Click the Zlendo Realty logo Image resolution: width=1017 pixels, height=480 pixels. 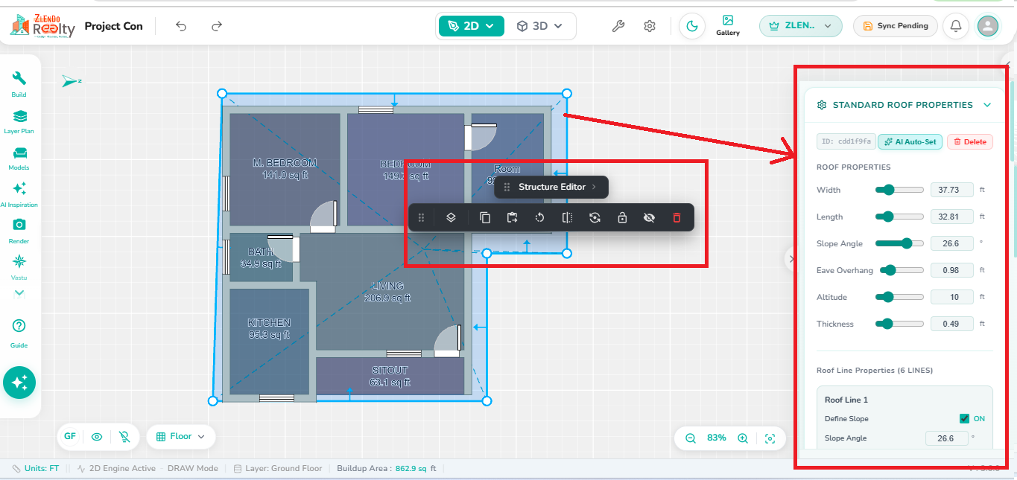tap(42, 25)
